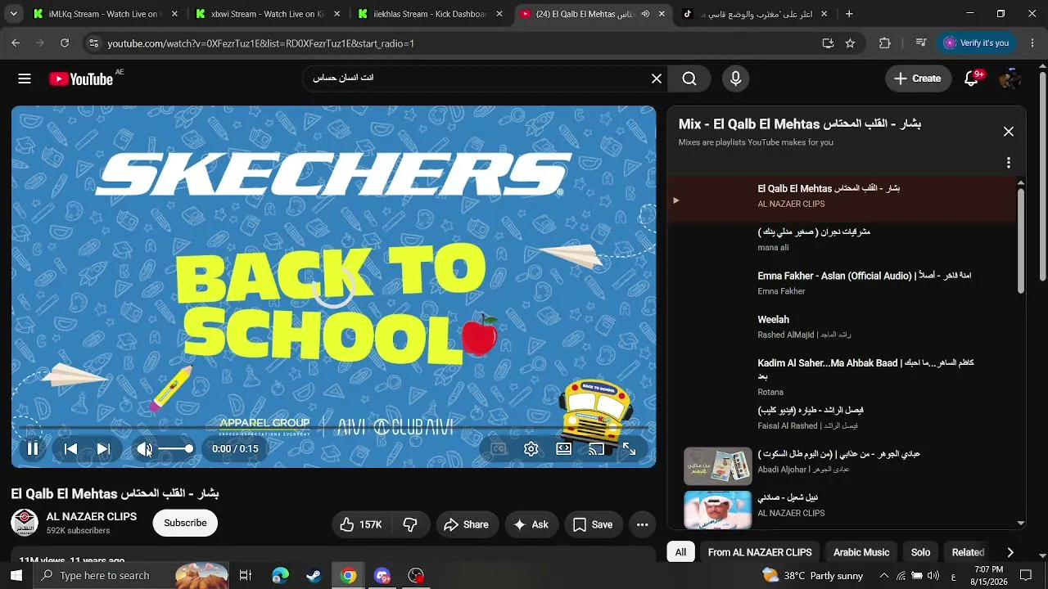
Task: Enter full screen mode
Action: tap(629, 448)
